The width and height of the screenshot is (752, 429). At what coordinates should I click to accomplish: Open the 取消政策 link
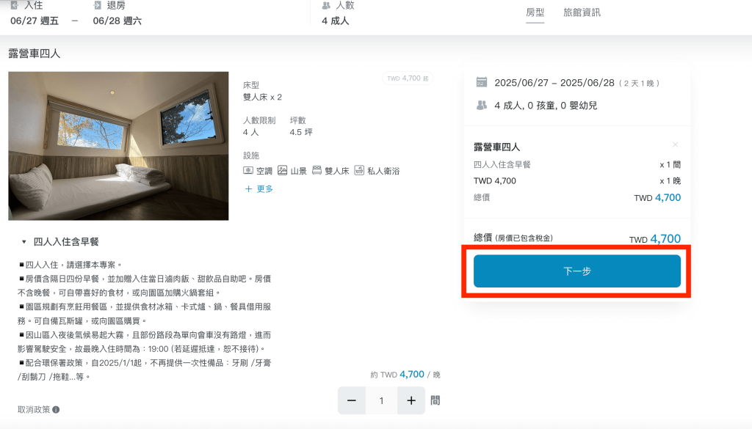[x=34, y=410]
